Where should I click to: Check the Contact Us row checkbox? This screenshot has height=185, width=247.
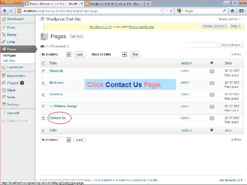(44, 118)
